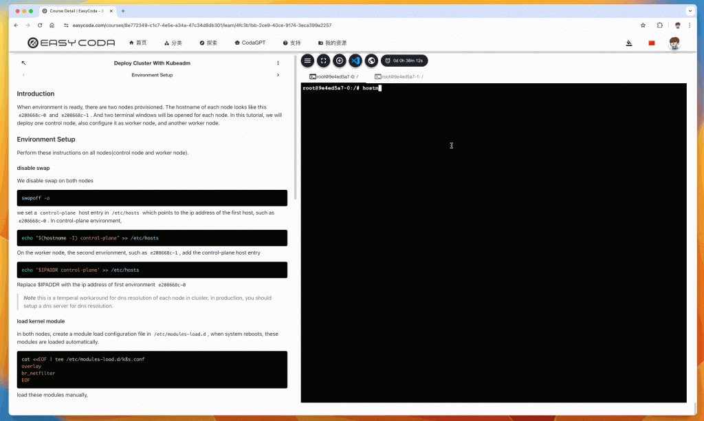Focus the terminal command line
Image resolution: width=704 pixels, height=421 pixels.
(x=494, y=88)
